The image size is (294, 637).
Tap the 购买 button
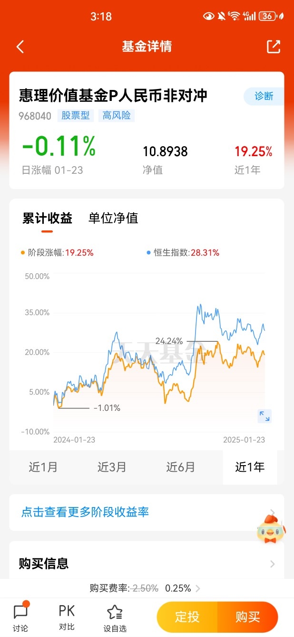pos(248,617)
